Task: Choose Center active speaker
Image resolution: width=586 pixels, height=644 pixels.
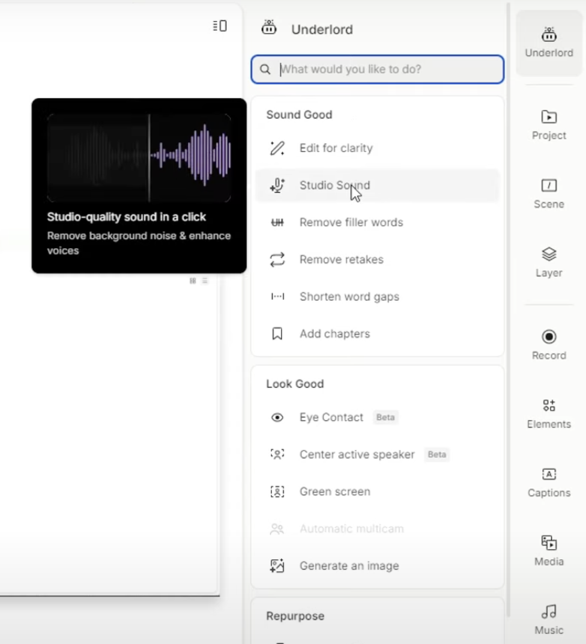Action: (x=377, y=454)
